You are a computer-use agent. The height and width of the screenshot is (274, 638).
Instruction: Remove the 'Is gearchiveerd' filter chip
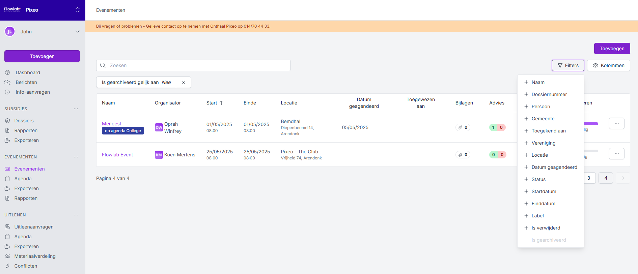click(x=184, y=83)
